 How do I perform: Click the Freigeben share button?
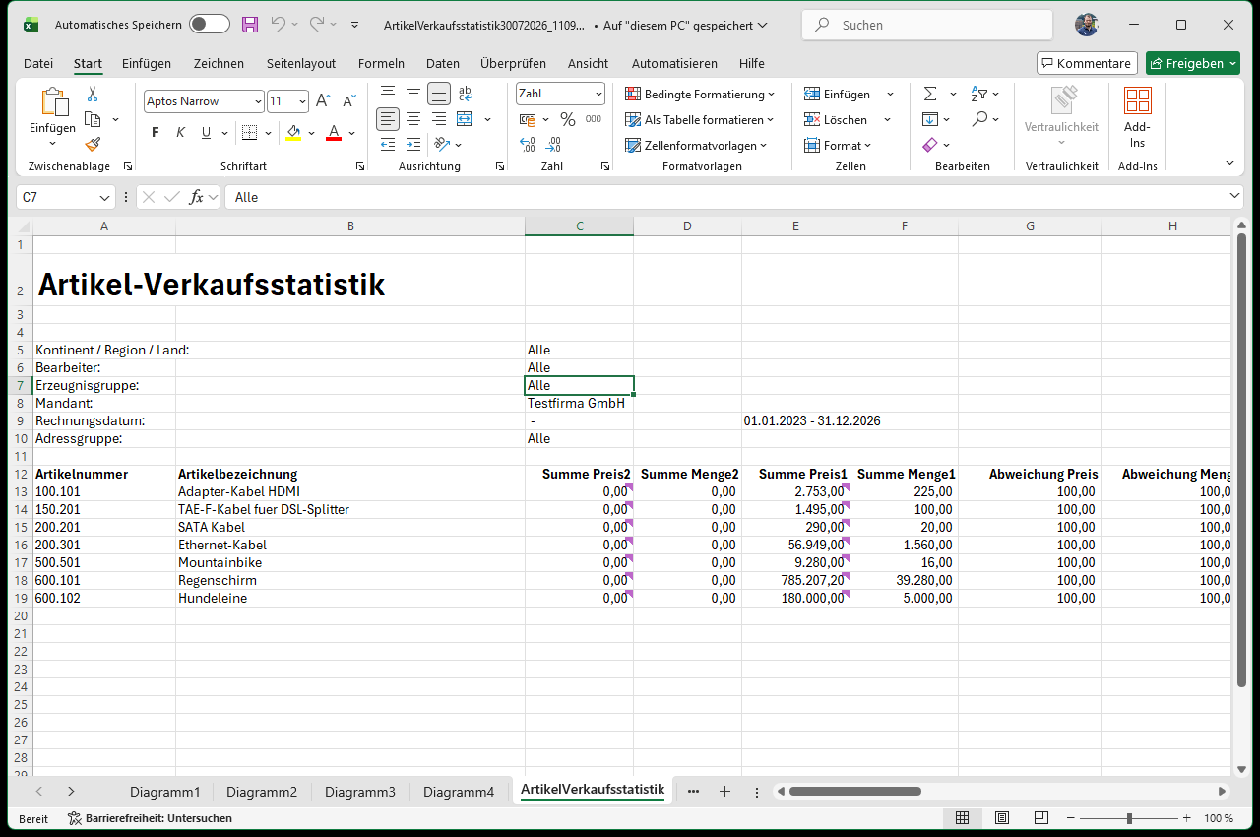pyautogui.click(x=1193, y=63)
